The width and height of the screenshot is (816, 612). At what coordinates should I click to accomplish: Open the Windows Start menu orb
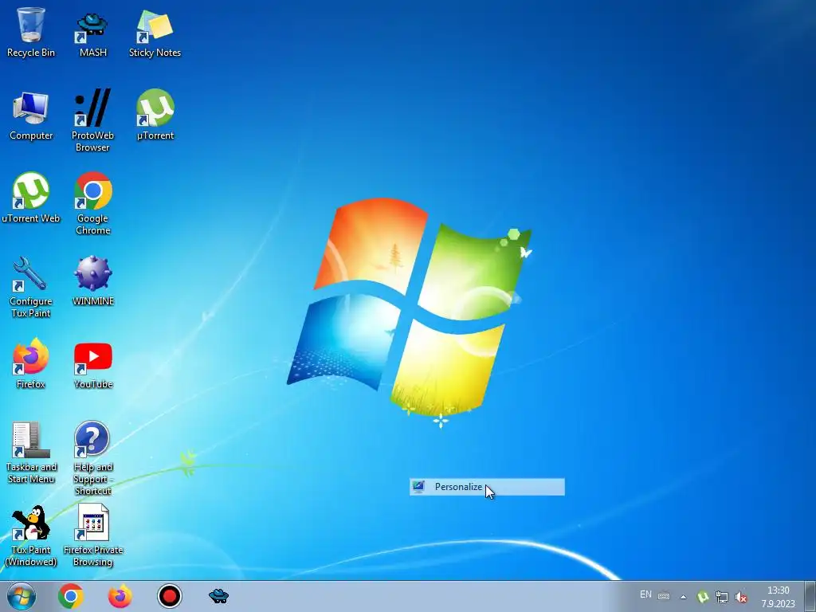click(x=22, y=596)
